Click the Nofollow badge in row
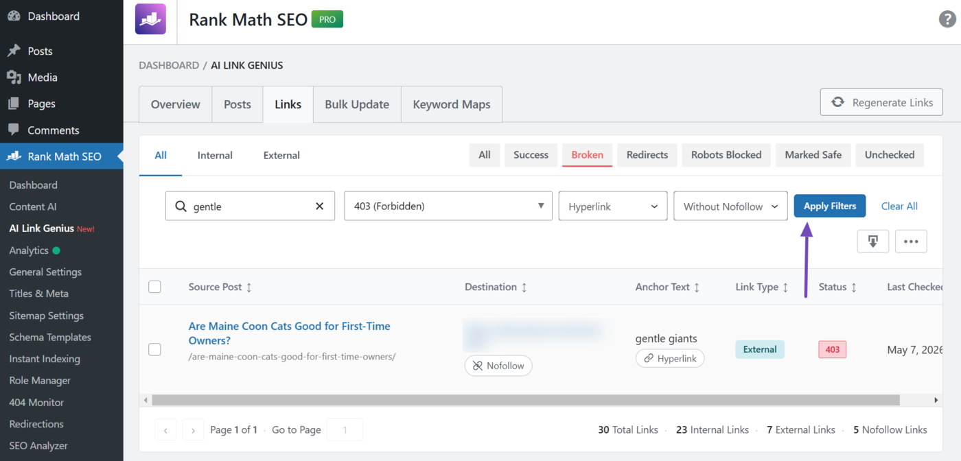The height and width of the screenshot is (461, 961). point(498,366)
